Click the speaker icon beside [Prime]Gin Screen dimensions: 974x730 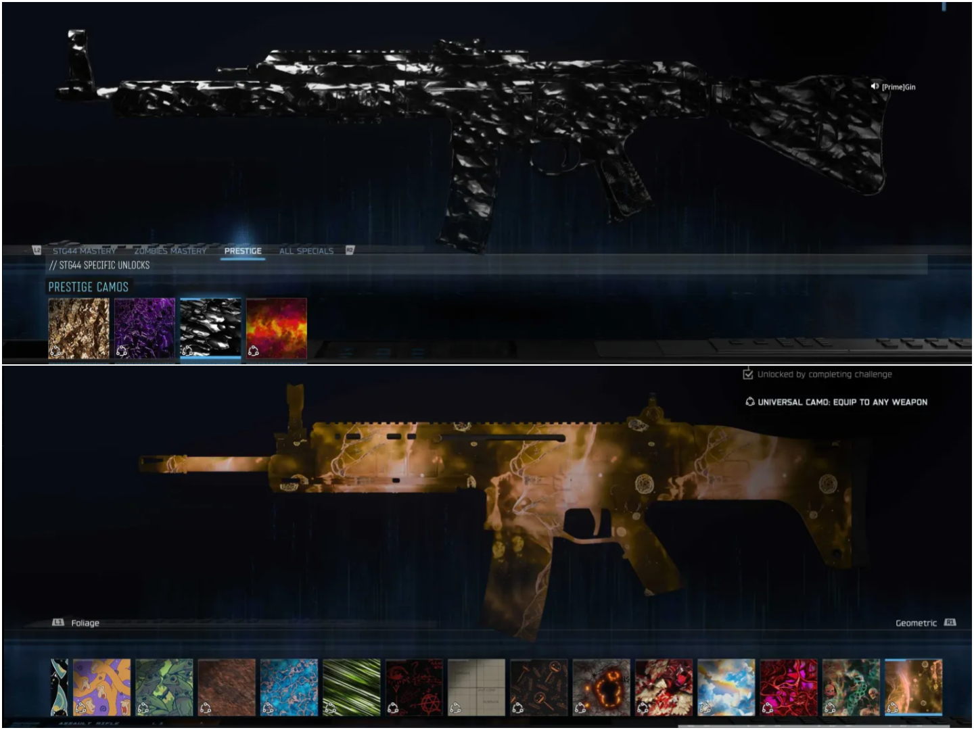875,87
